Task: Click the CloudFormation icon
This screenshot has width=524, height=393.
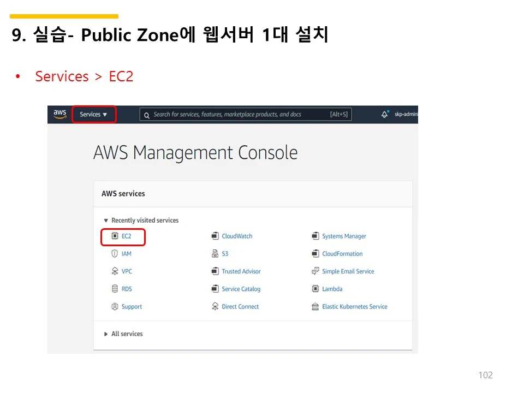Action: point(315,254)
